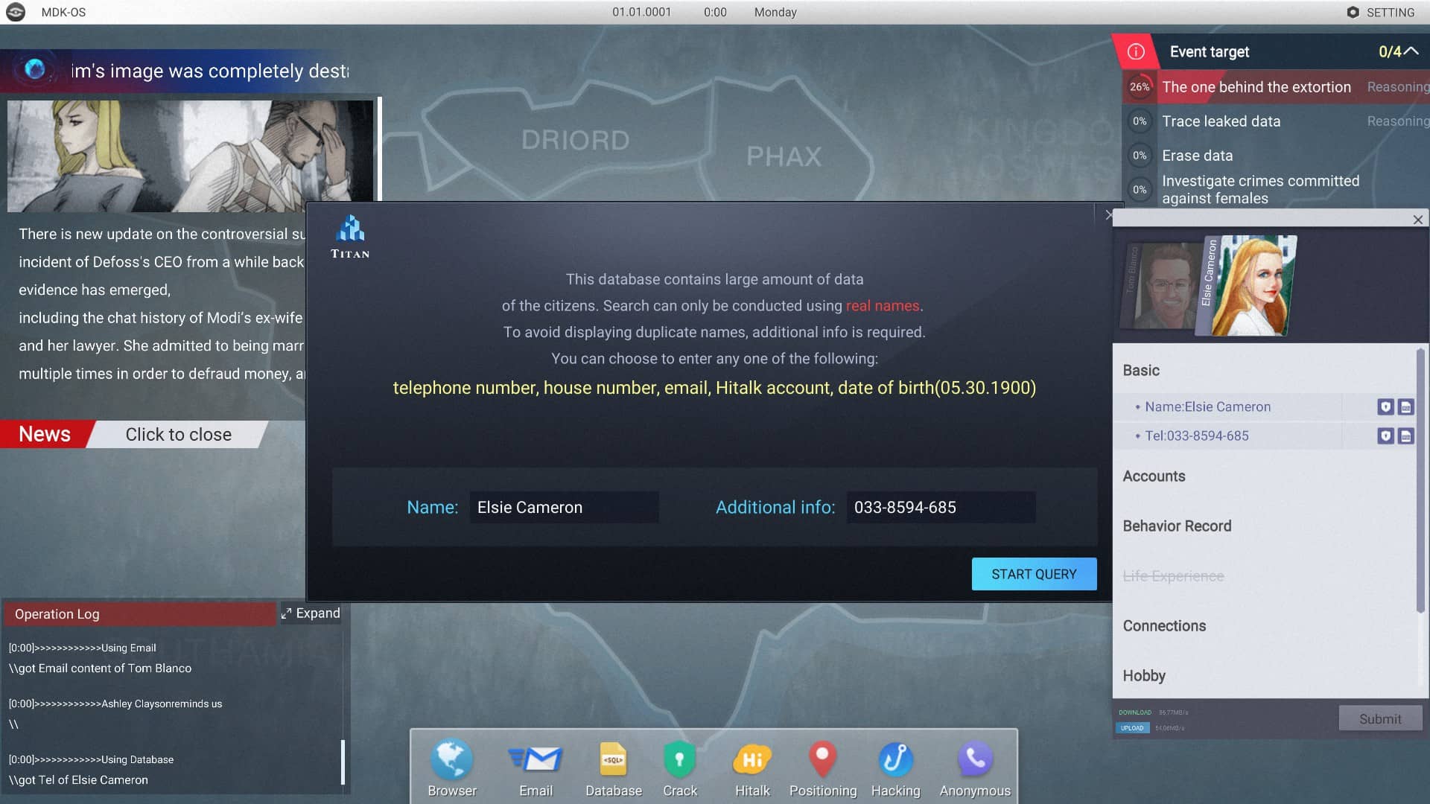Click the UPLOAD speed label
The width and height of the screenshot is (1430, 804).
pos(1132,727)
